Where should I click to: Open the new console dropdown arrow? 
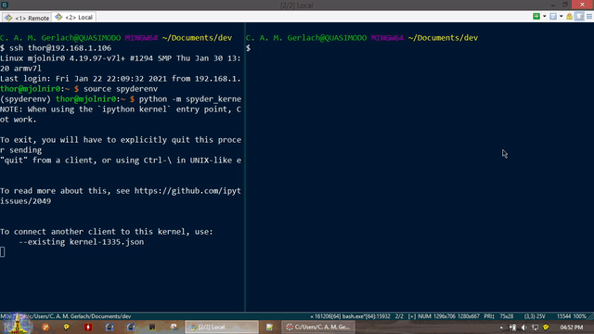pyautogui.click(x=545, y=17)
